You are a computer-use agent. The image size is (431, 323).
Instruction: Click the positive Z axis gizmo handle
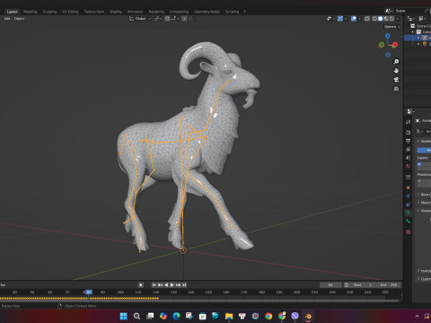(x=388, y=36)
